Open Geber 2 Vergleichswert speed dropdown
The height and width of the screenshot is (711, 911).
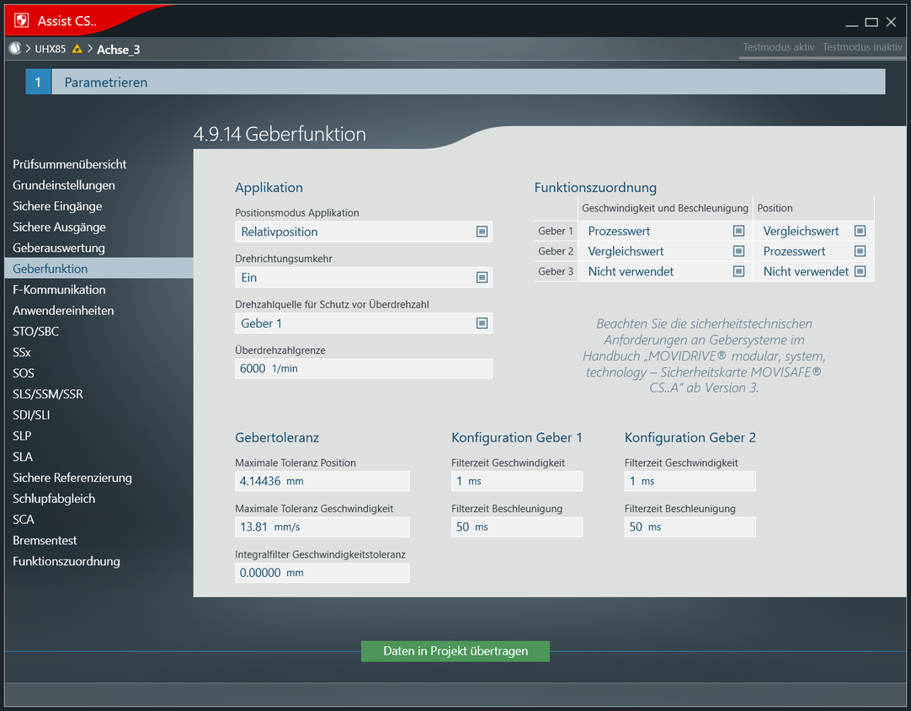point(657,251)
